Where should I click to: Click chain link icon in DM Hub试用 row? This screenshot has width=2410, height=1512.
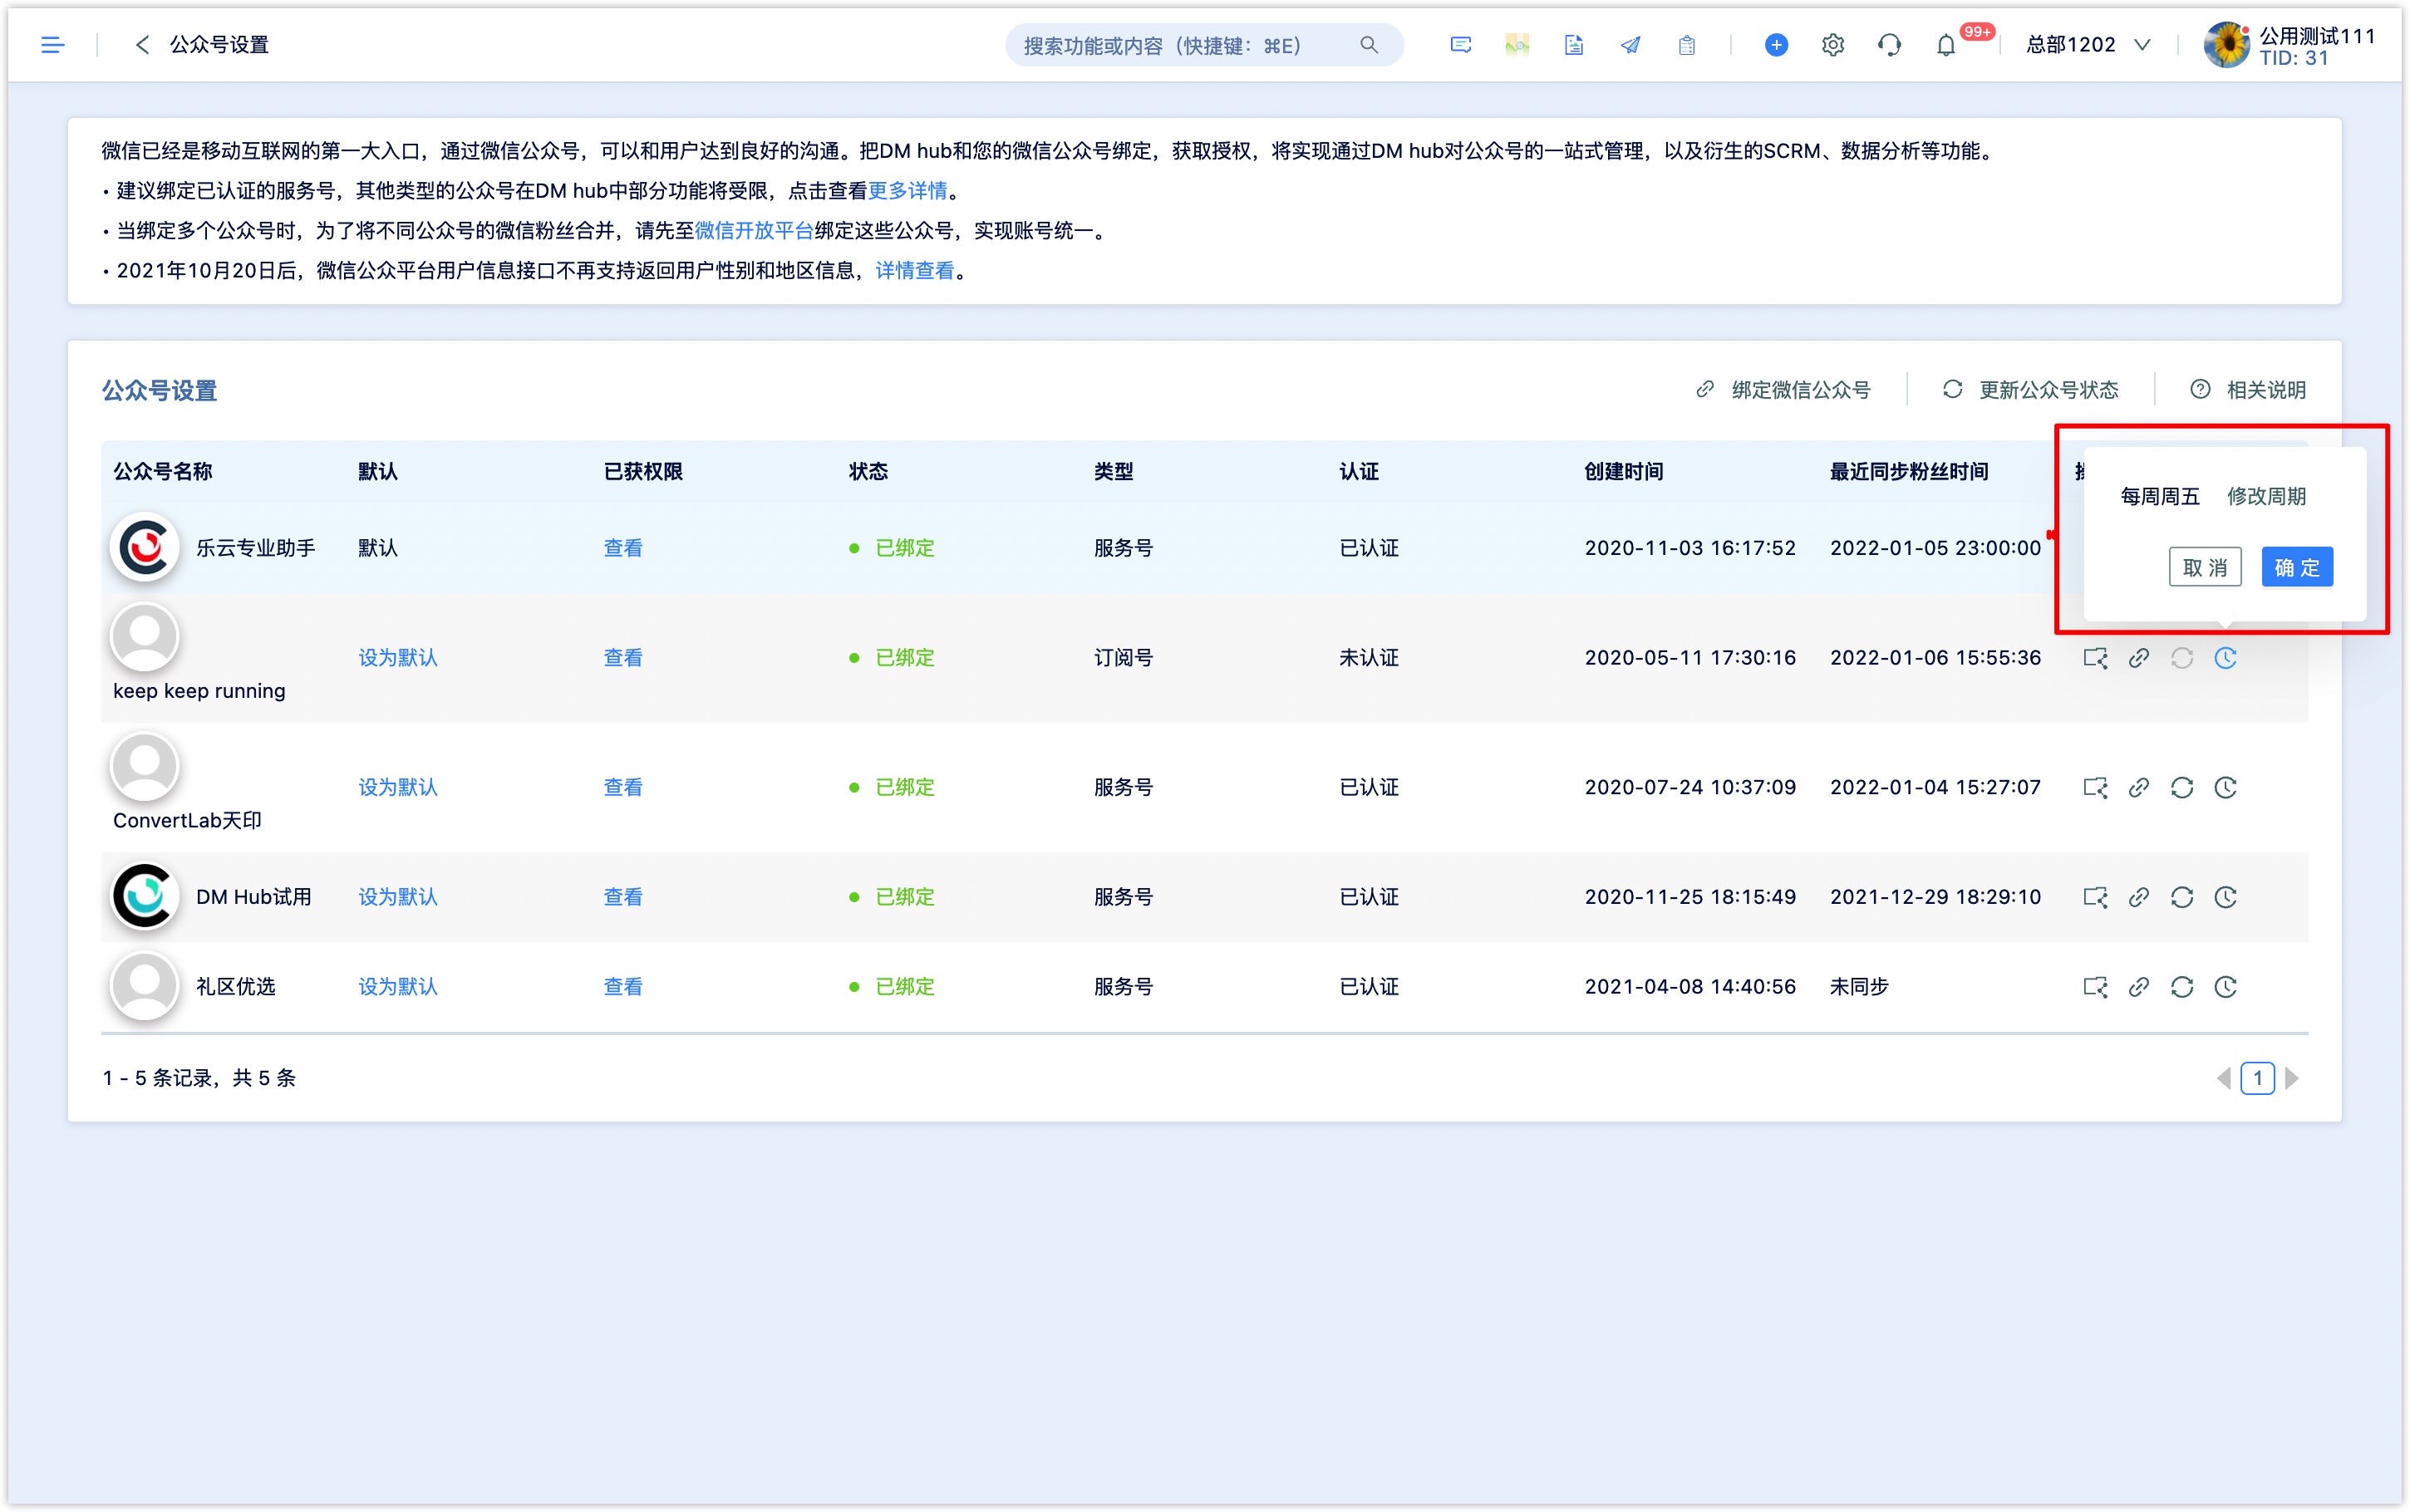click(x=2139, y=897)
